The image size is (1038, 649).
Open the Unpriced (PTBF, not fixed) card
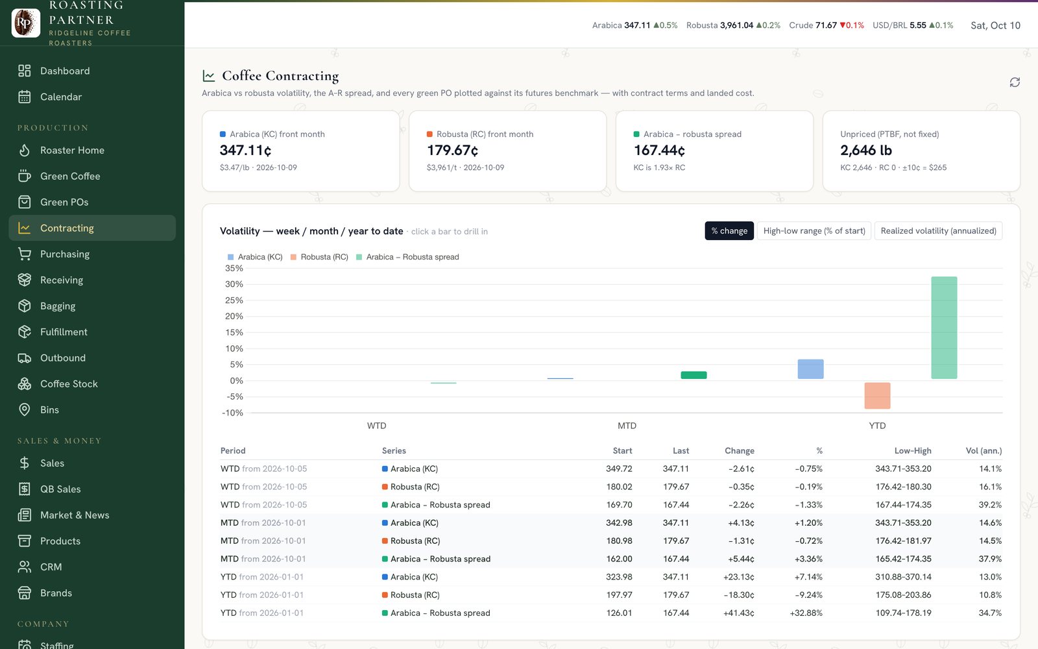pos(921,151)
